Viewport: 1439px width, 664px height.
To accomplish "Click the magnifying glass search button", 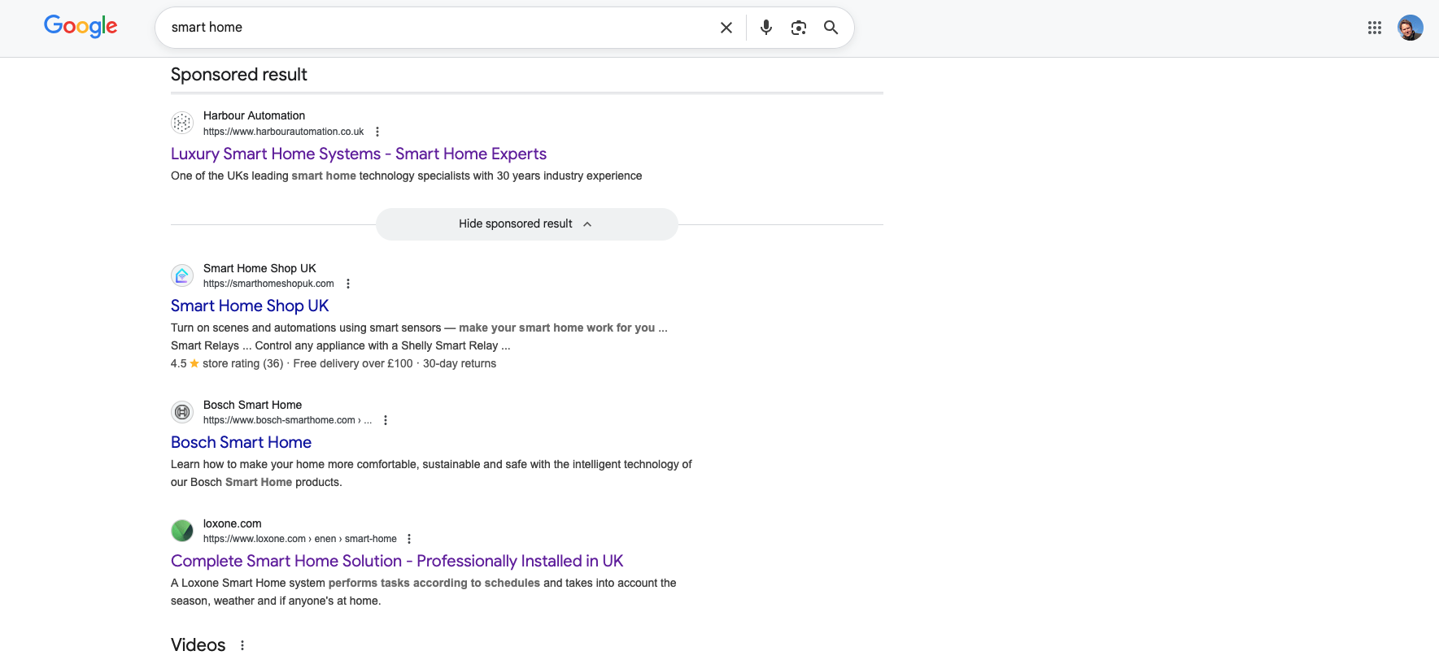I will [831, 28].
